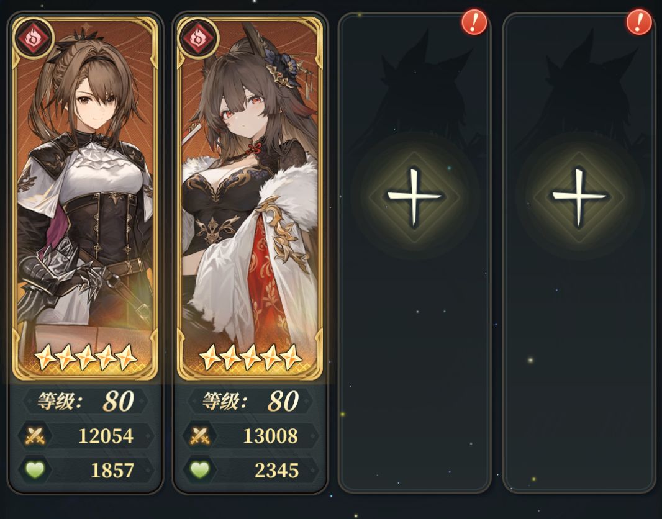This screenshot has width=662, height=519.
Task: Click attack value 12054
Action: (106, 436)
